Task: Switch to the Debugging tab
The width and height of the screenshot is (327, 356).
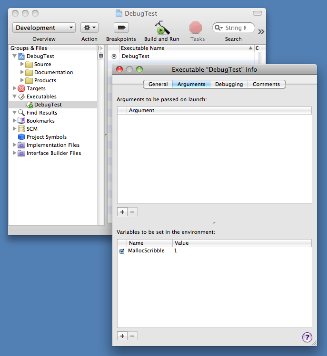Action: [228, 84]
